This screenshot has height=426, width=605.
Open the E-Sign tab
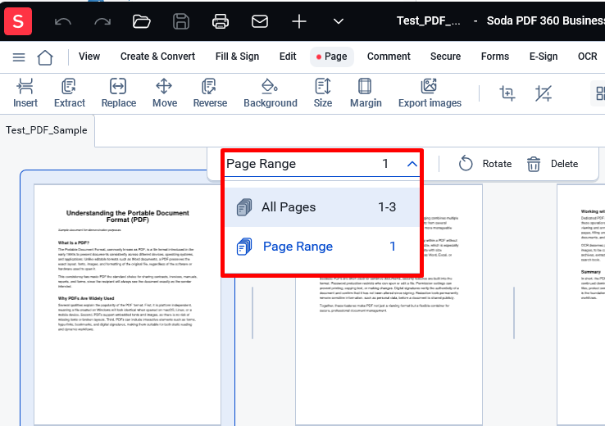(x=544, y=57)
